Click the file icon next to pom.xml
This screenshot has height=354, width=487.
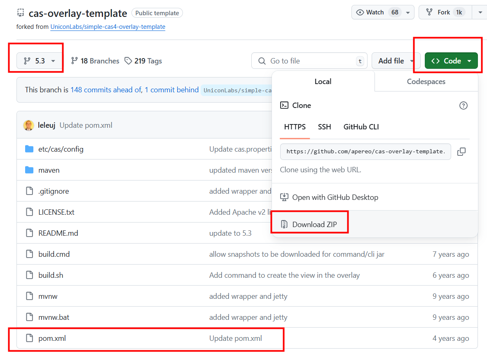[29, 338]
